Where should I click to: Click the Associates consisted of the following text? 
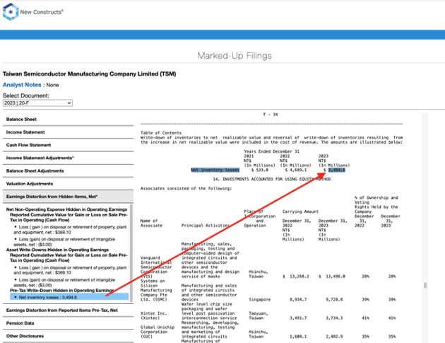[x=186, y=188]
